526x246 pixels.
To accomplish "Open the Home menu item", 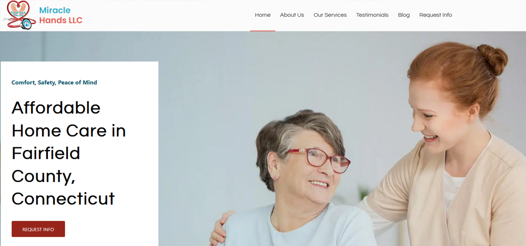I will click(x=262, y=15).
